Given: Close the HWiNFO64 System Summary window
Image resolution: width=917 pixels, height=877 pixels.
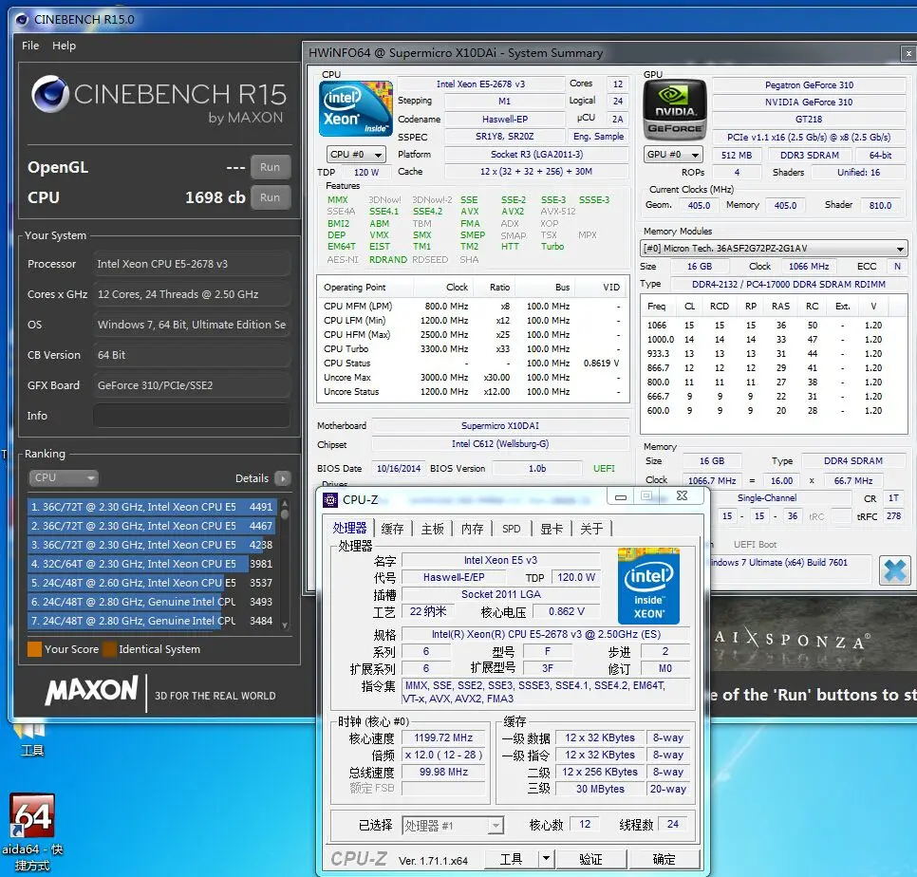Looking at the screenshot, I should pos(908,53).
